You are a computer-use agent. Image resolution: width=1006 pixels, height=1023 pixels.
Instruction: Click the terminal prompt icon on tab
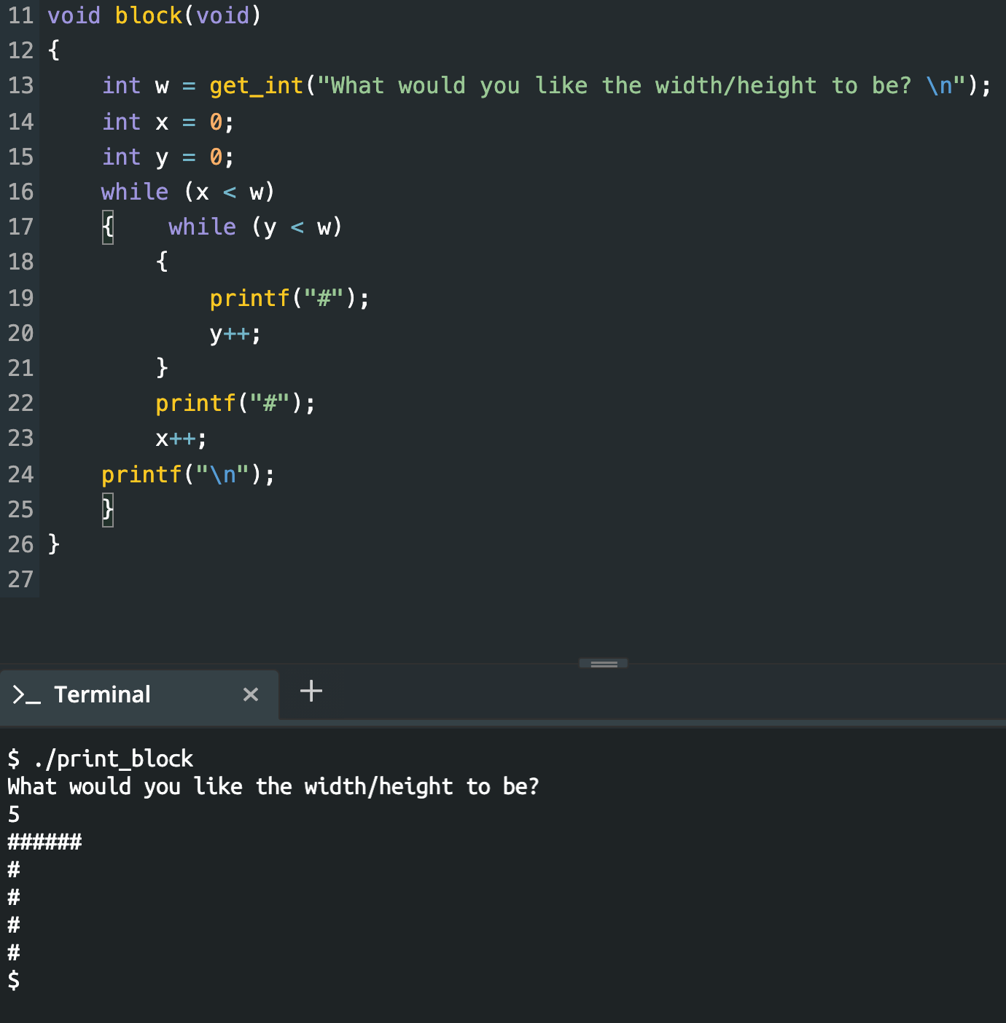26,695
